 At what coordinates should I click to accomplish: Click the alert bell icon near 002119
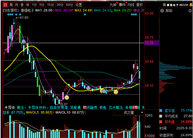[x=191, y=5]
